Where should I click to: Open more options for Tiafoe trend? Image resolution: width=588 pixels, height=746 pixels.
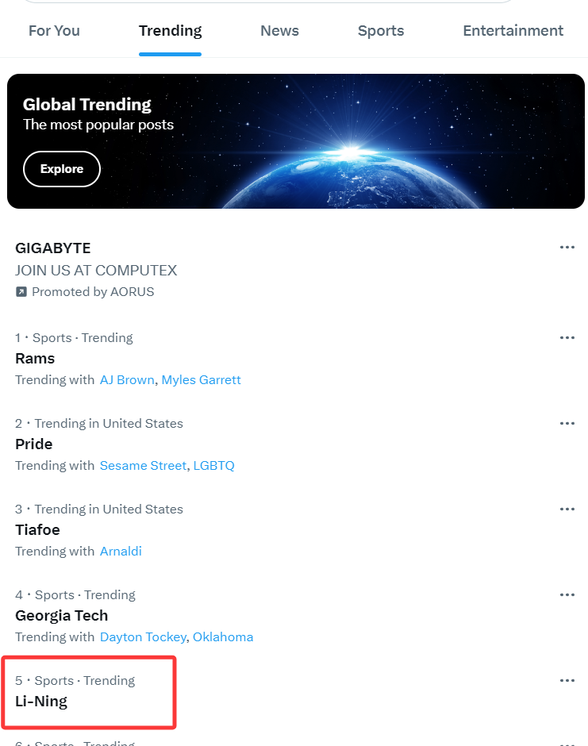click(x=567, y=509)
